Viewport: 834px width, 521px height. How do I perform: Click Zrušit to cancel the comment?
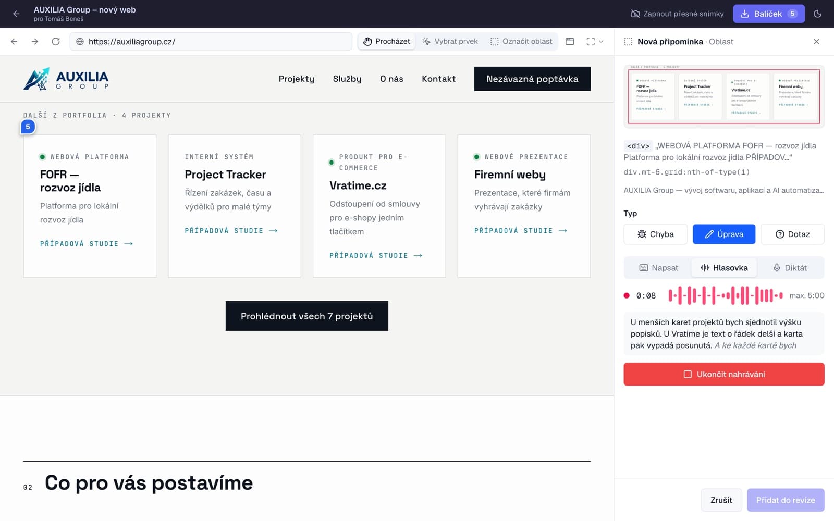pyautogui.click(x=721, y=500)
